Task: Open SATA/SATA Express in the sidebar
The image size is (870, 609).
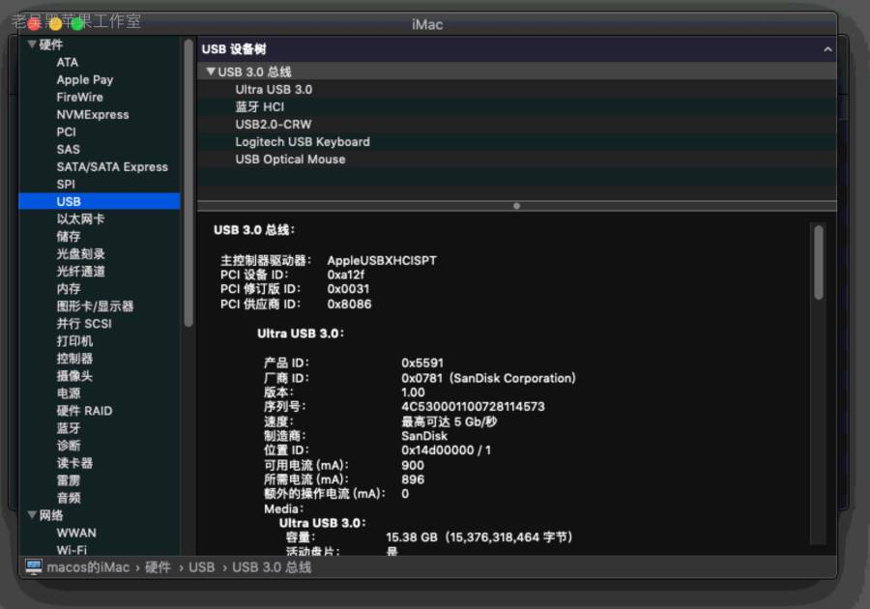Action: click(x=111, y=166)
